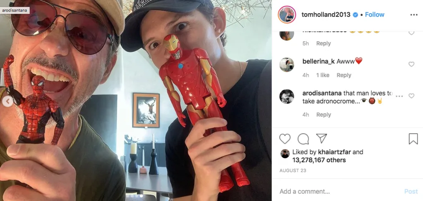
Task: Open the tomholland2013 profile name
Action: (326, 14)
